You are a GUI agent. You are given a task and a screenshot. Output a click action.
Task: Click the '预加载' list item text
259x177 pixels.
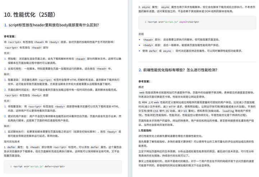[63, 61]
